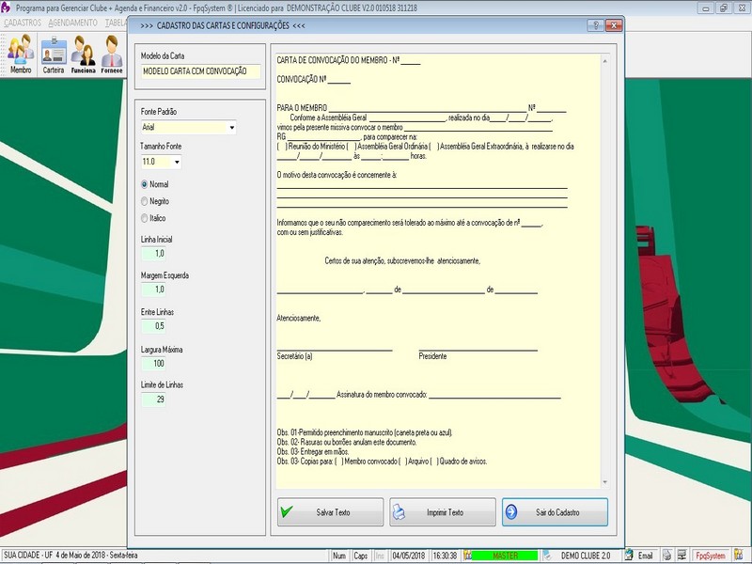
Task: Click the Salvar Texto button
Action: pos(330,512)
